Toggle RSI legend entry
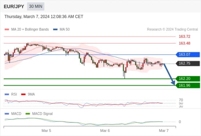The height and width of the screenshot is (136, 201). 11,94
